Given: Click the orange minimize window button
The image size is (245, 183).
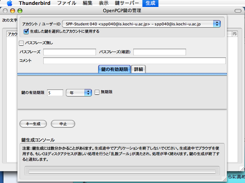Looking at the screenshot, I should pyautogui.click(x=13, y=11).
